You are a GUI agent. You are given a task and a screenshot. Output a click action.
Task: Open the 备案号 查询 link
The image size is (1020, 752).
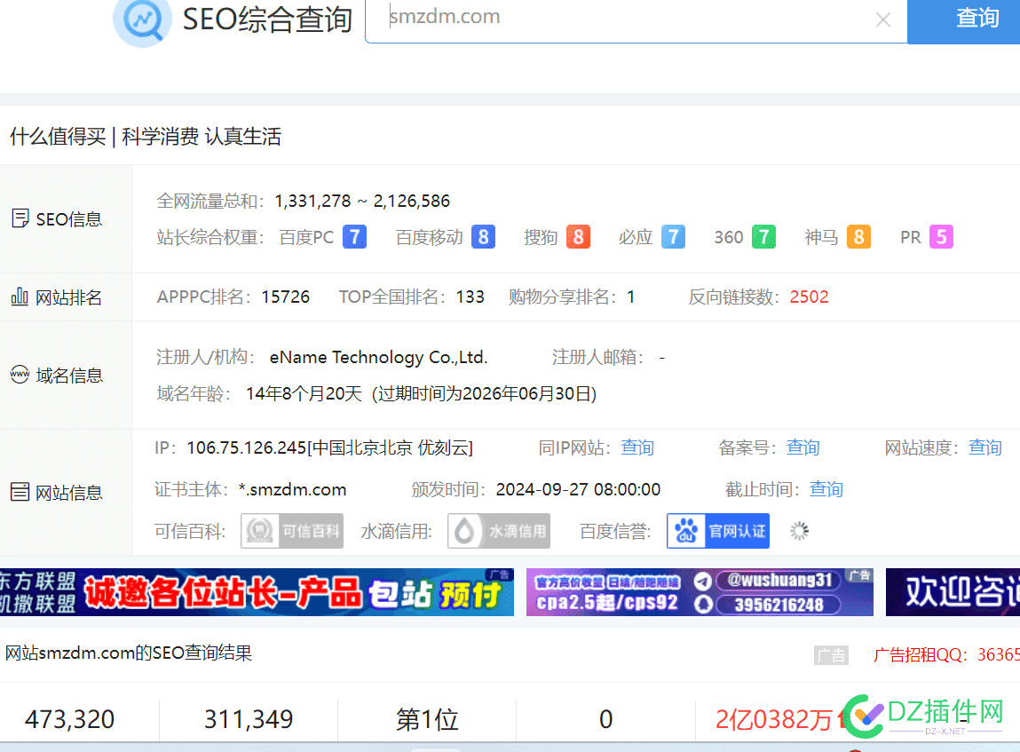click(x=803, y=447)
